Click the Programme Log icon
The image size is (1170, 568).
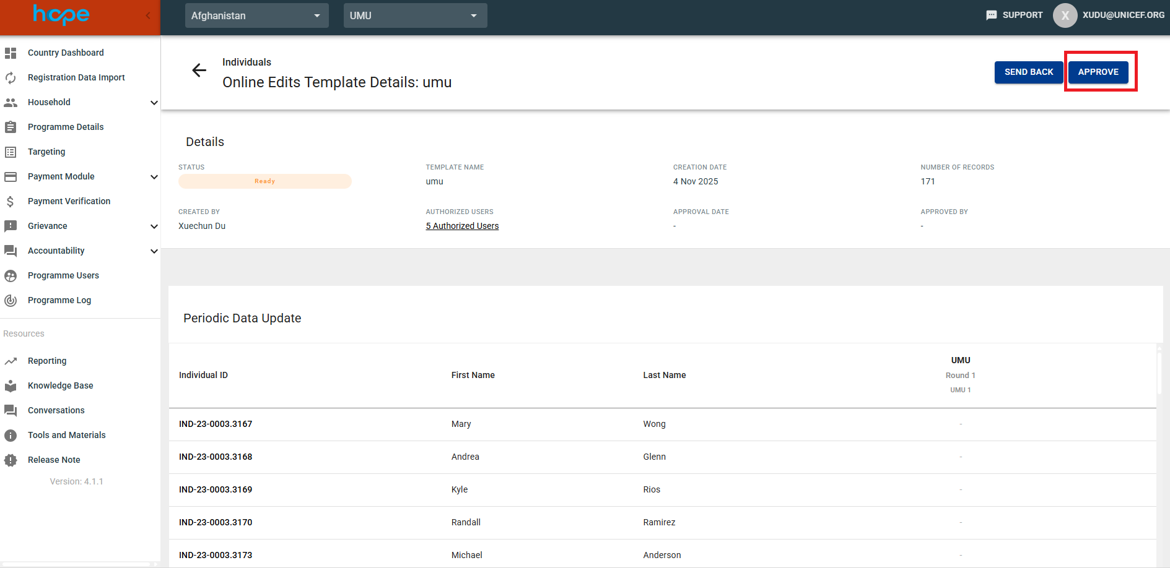click(x=11, y=301)
